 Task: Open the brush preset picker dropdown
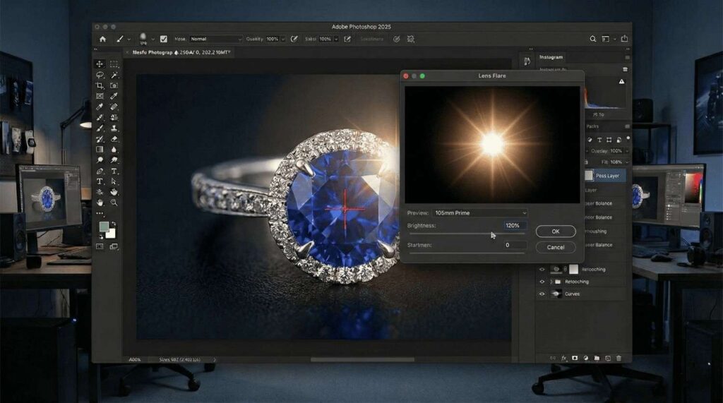(x=153, y=40)
